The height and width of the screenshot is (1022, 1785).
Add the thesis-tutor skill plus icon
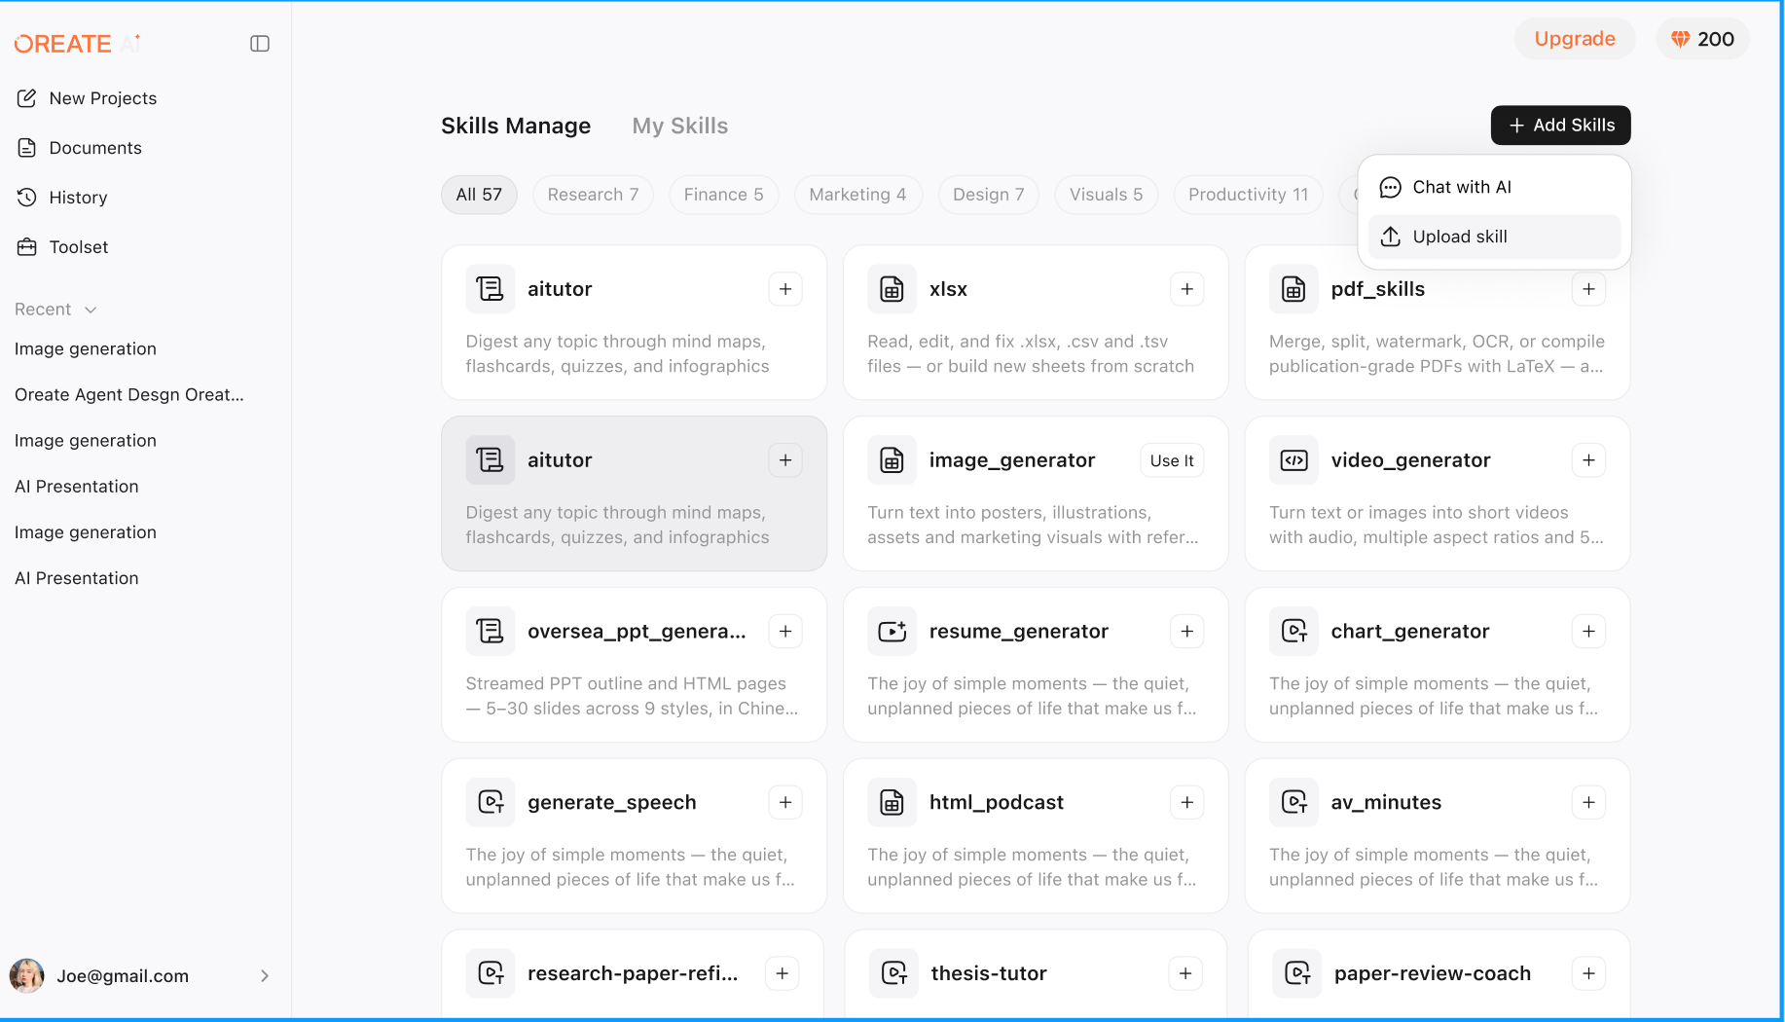point(1185,973)
